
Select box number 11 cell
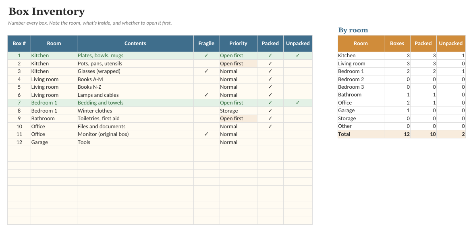pyautogui.click(x=19, y=134)
